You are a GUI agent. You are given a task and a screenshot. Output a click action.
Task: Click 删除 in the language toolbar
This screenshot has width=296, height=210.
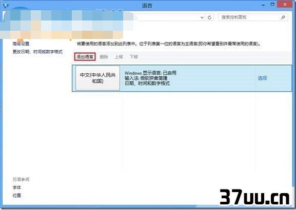104,56
